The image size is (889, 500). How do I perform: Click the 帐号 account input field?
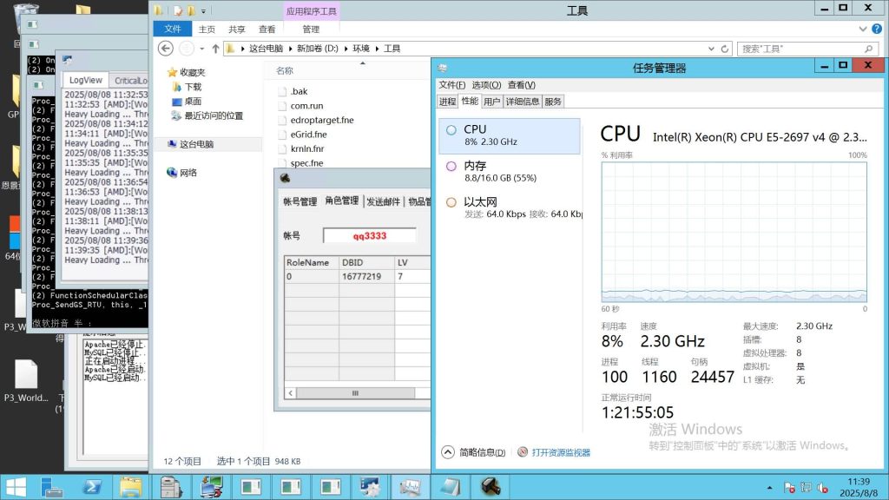coord(369,235)
